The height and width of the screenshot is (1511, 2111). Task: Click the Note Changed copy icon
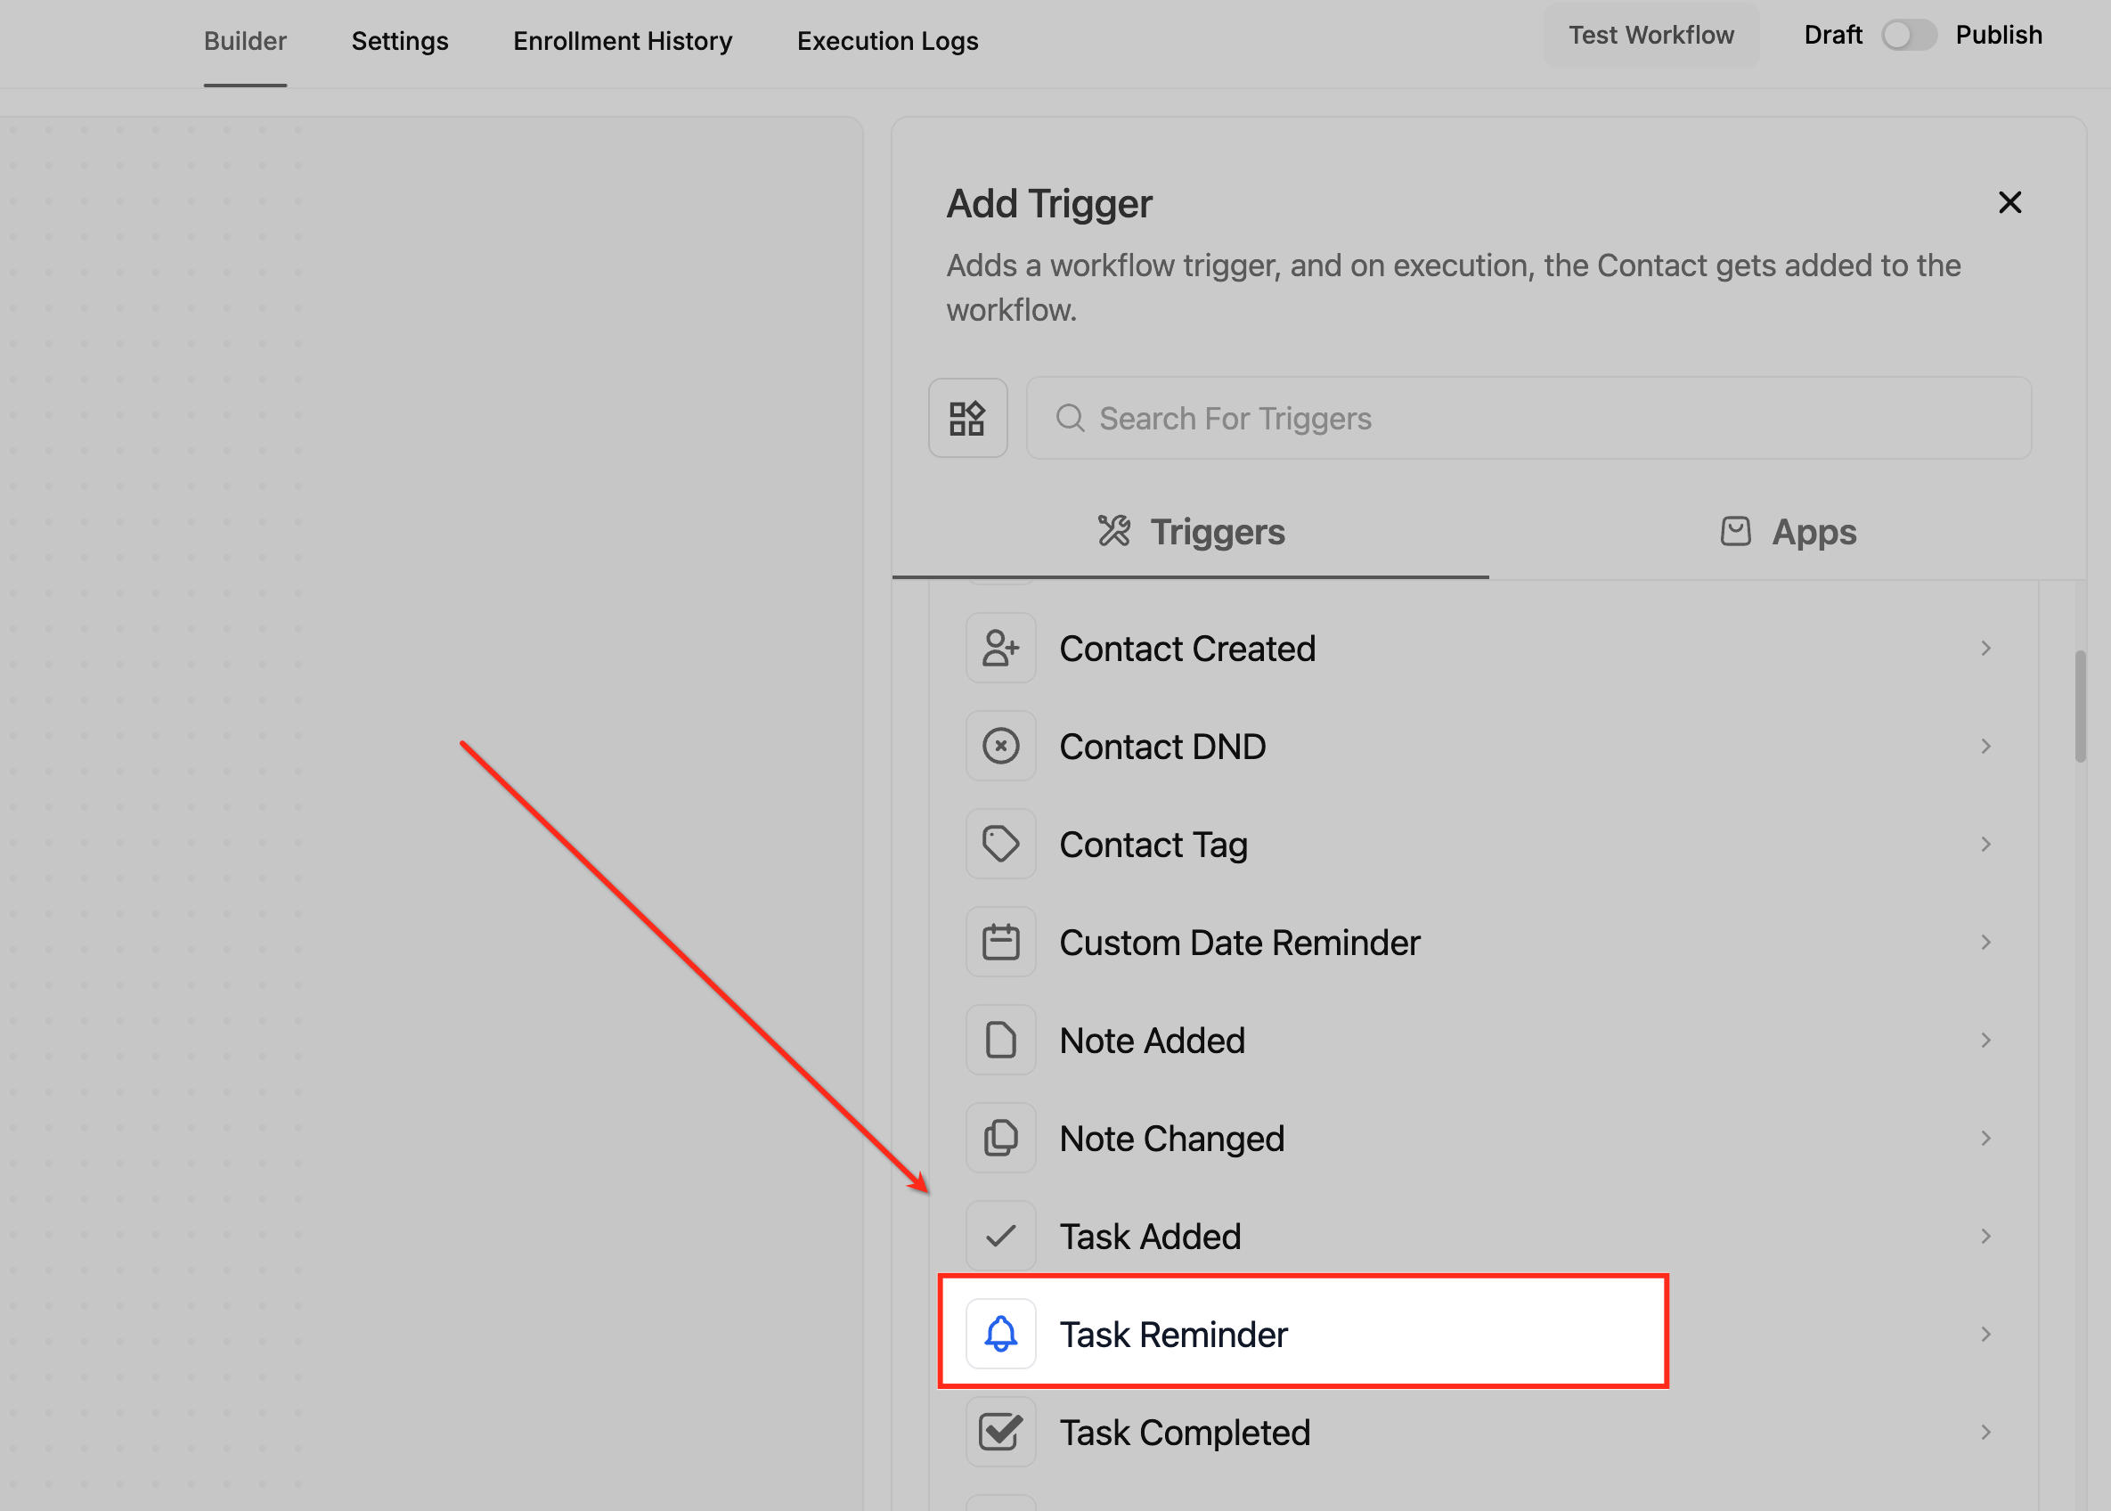tap(1000, 1138)
